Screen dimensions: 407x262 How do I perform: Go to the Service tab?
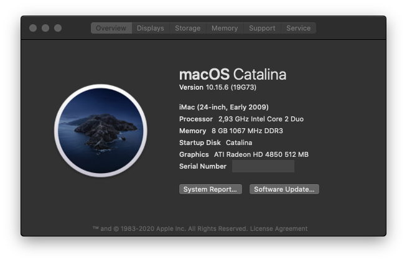(299, 28)
